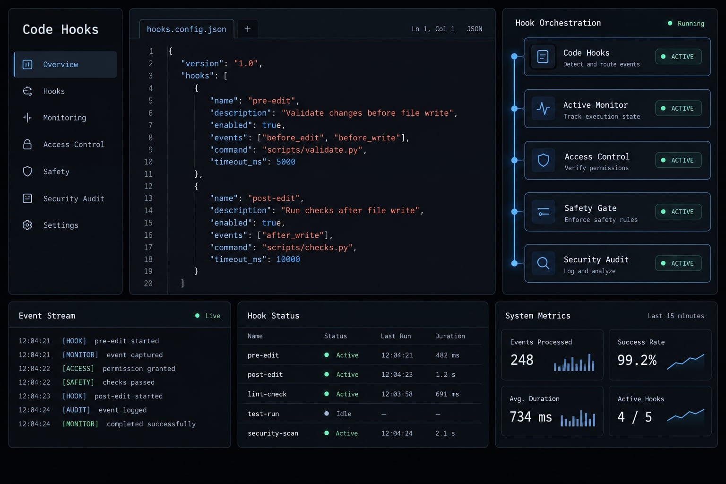Screen dimensions: 726x484
Task: Click Last 15 minutes in System Metrics
Action: click(x=676, y=316)
